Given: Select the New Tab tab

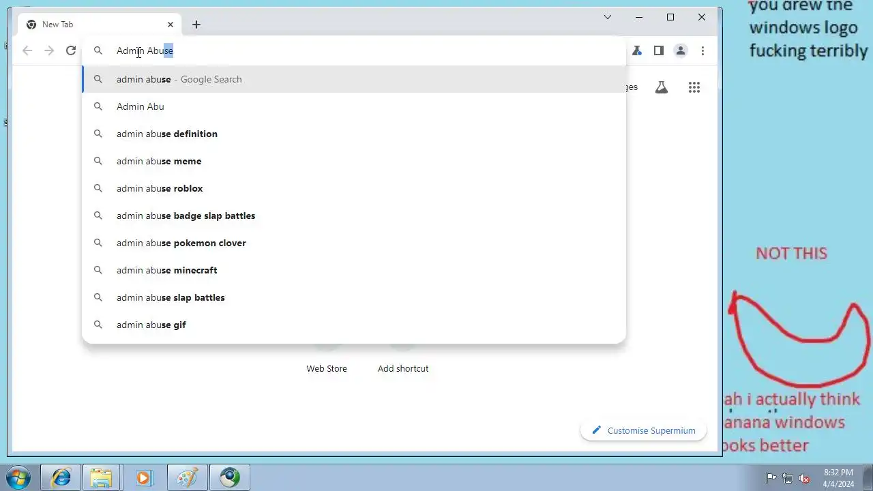Looking at the screenshot, I should point(100,25).
